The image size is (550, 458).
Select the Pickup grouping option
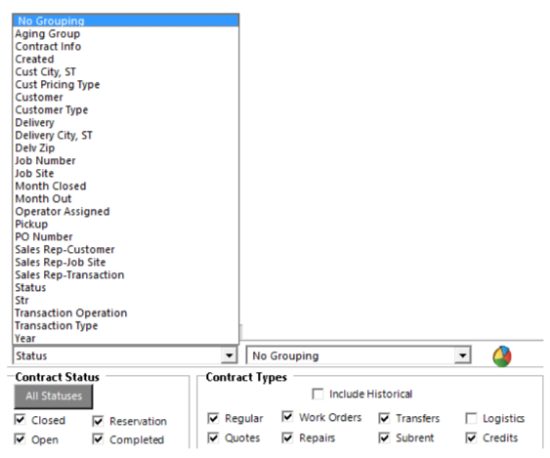point(126,224)
